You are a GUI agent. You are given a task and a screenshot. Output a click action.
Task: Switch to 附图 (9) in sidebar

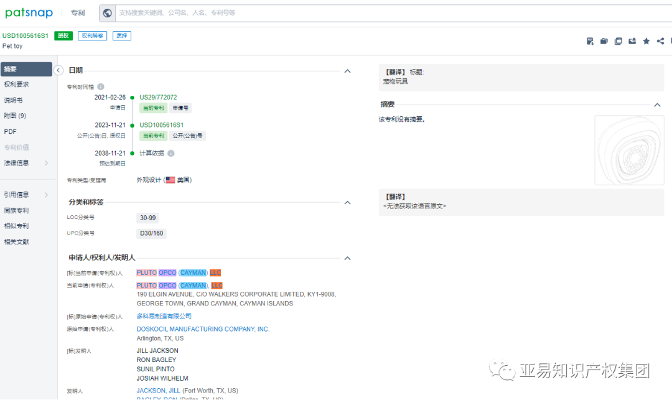coord(26,116)
